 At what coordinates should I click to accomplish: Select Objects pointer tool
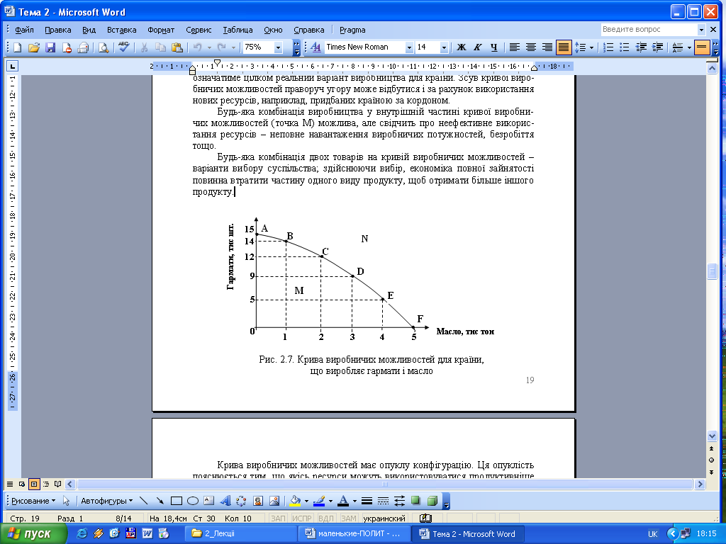click(66, 501)
